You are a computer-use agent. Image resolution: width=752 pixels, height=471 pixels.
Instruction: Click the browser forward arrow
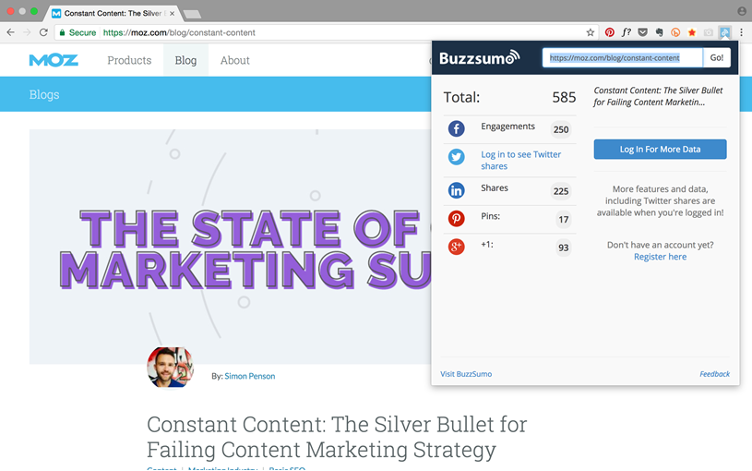[27, 32]
